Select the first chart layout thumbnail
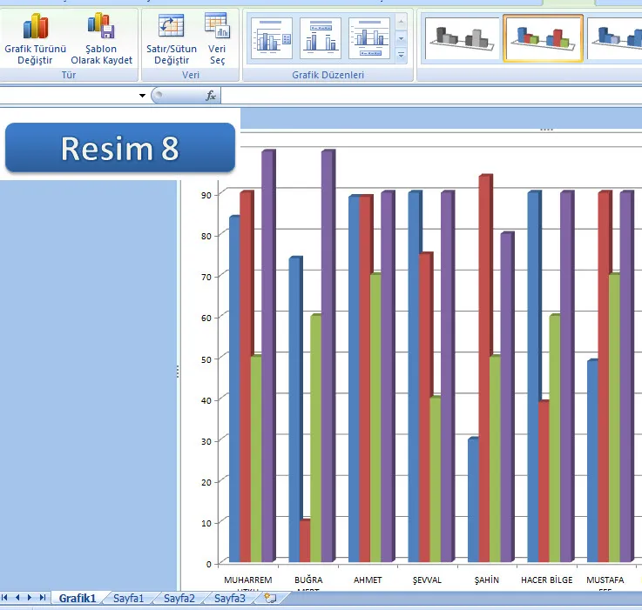This screenshot has height=610, width=642. click(271, 39)
